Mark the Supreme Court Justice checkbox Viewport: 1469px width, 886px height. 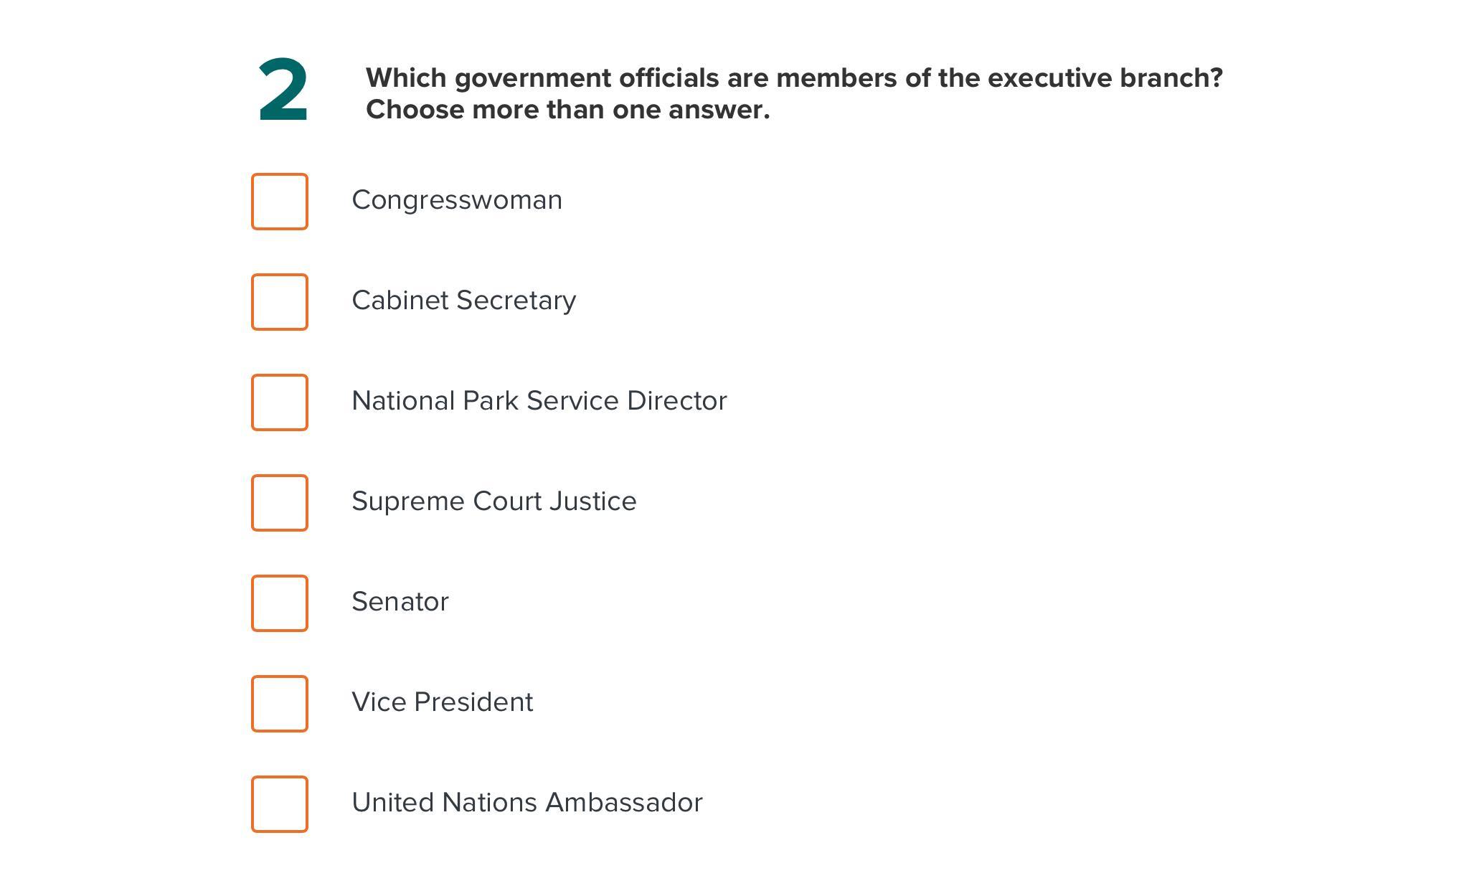click(x=280, y=503)
